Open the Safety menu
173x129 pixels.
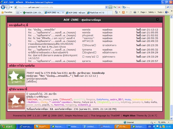tap(152, 12)
